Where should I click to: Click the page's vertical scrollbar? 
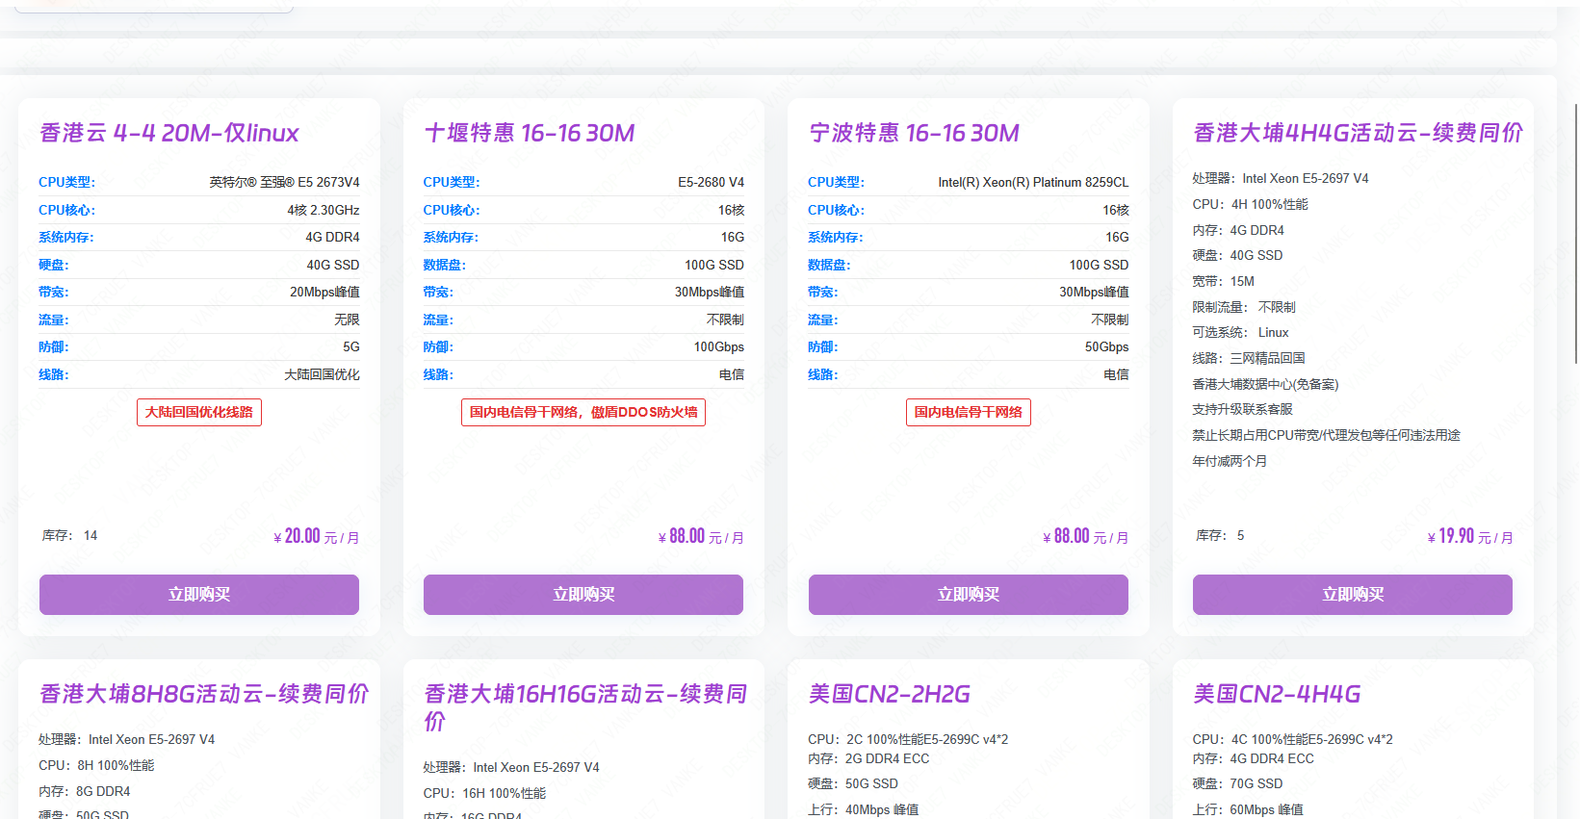1575,231
